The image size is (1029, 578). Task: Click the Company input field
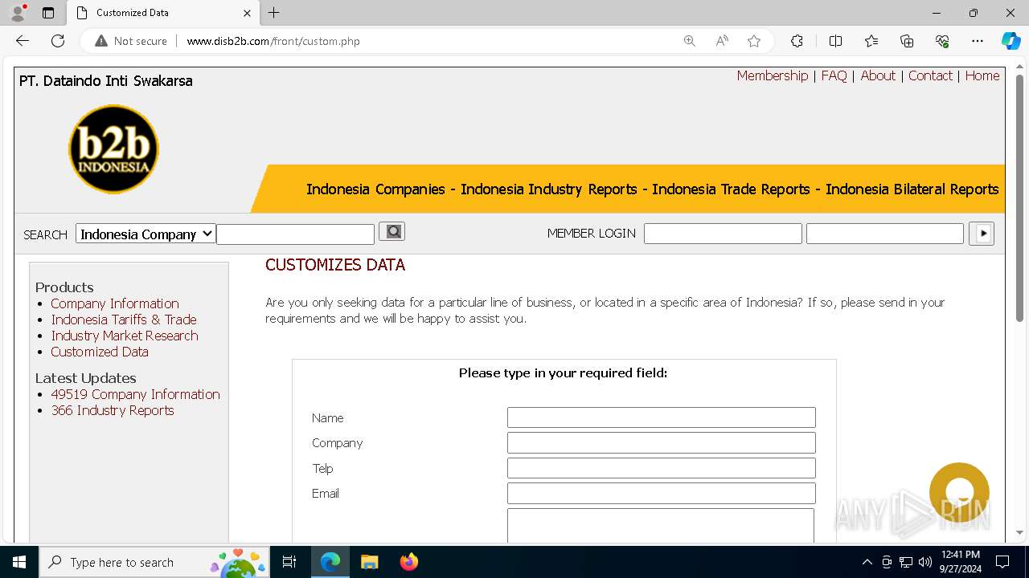click(662, 442)
